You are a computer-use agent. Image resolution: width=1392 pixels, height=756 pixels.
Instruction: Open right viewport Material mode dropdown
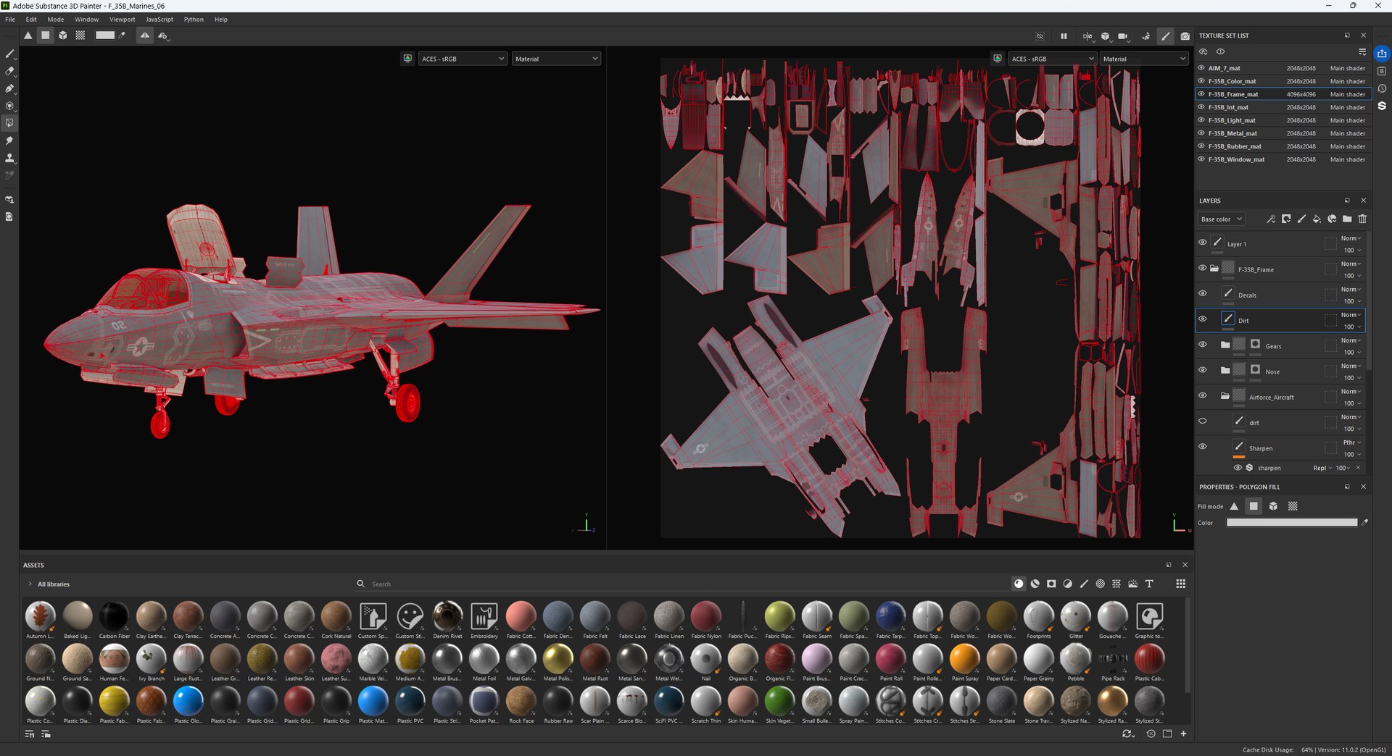1144,59
